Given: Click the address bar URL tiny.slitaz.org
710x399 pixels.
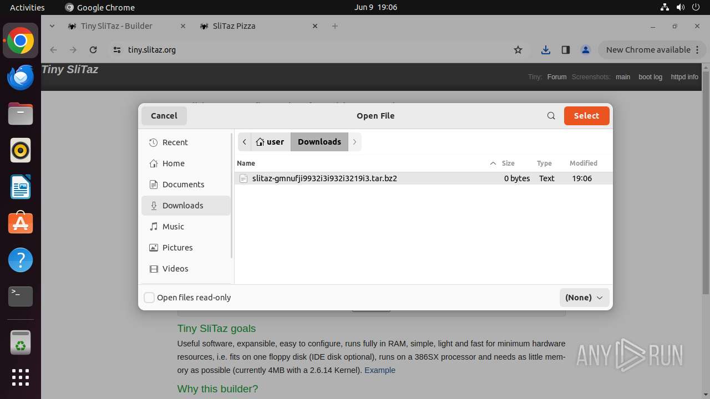Looking at the screenshot, I should click(152, 50).
